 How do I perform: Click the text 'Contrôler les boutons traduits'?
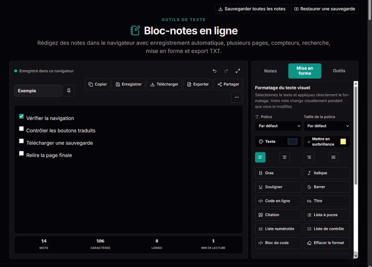61,131
